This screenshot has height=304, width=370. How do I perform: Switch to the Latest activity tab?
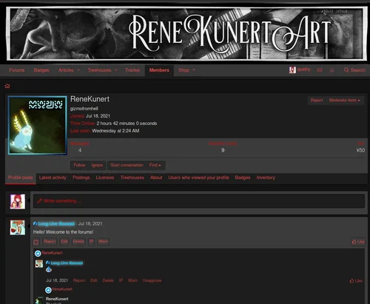point(53,178)
